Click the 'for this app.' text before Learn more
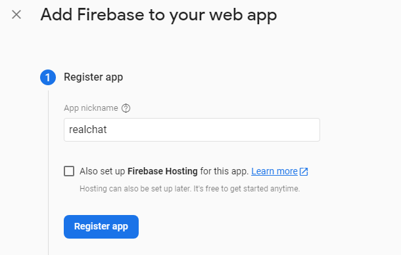Image resolution: width=401 pixels, height=255 pixels. [224, 171]
